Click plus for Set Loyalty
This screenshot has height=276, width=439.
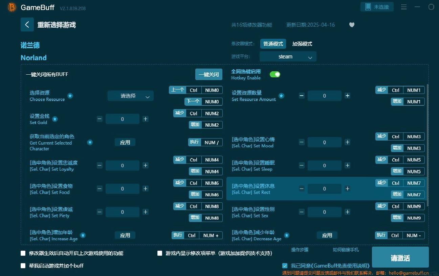145,166
